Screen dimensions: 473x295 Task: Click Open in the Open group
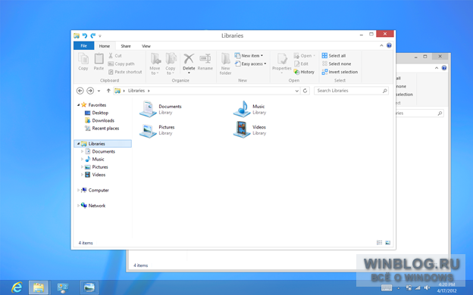[304, 56]
